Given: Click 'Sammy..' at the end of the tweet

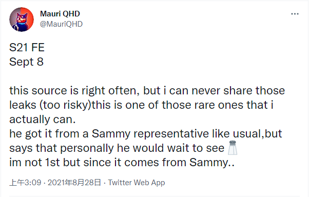Looking at the screenshot, I should click(212, 163).
